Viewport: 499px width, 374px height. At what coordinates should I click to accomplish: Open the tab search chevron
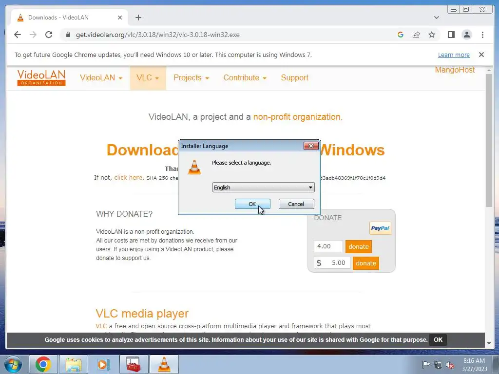pyautogui.click(x=436, y=18)
